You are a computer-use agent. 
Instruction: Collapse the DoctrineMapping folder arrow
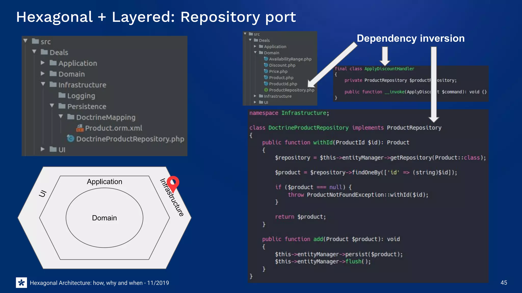click(x=61, y=117)
